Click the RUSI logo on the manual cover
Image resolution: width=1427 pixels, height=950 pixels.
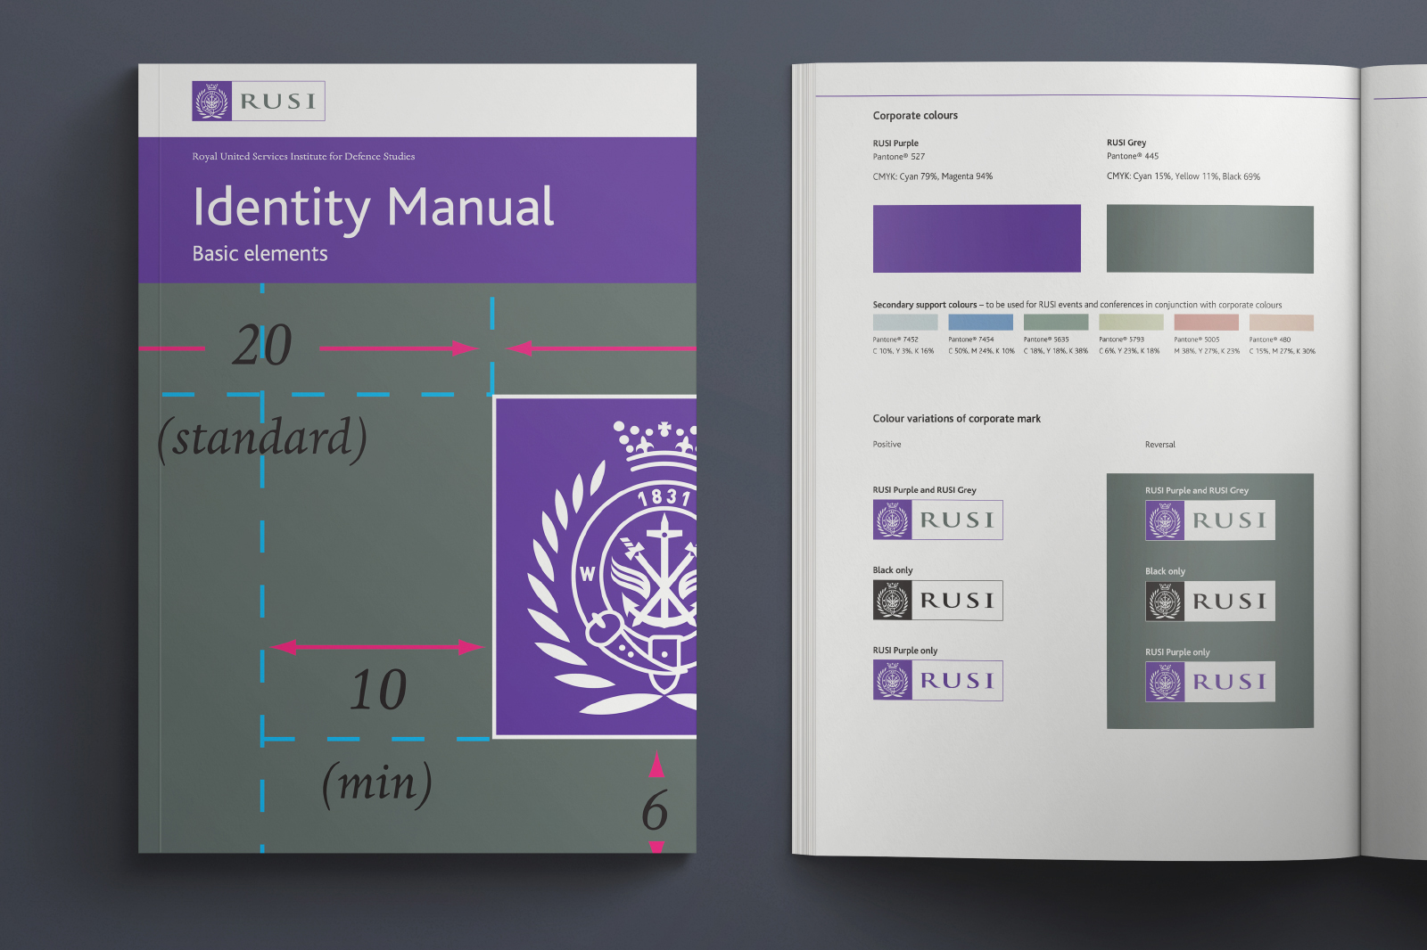(259, 101)
